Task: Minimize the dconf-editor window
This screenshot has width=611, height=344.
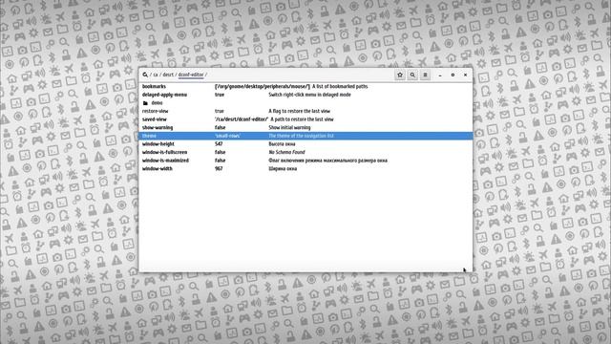Action: click(440, 75)
